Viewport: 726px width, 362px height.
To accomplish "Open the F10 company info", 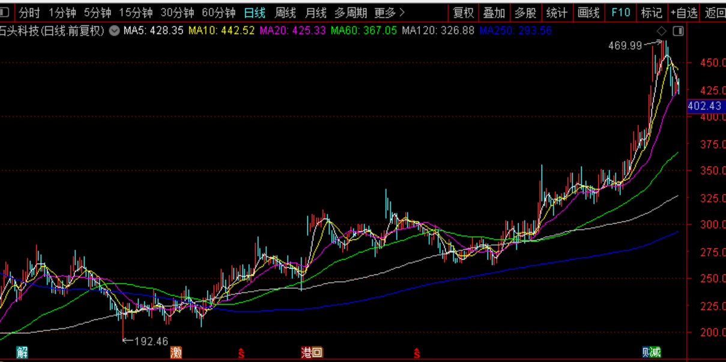I will coord(620,13).
